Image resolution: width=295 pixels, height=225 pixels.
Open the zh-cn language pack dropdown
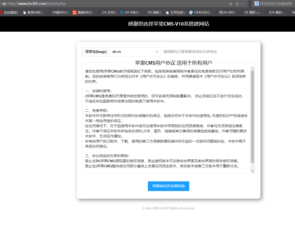point(135,52)
